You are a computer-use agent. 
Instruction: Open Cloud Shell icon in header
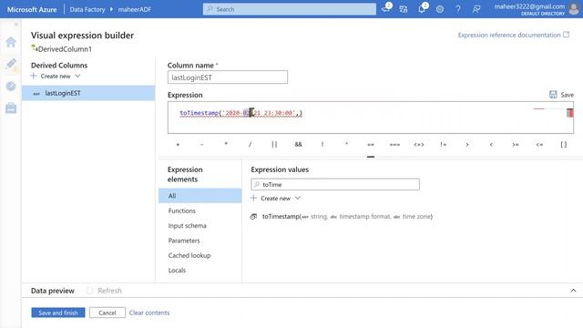coord(385,9)
